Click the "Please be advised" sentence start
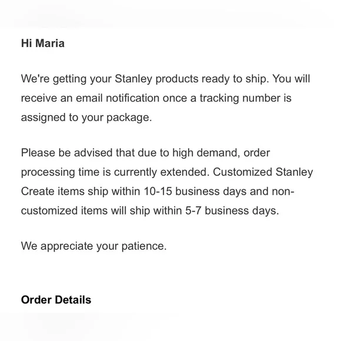Screen dimensions: 341x341 [67, 153]
